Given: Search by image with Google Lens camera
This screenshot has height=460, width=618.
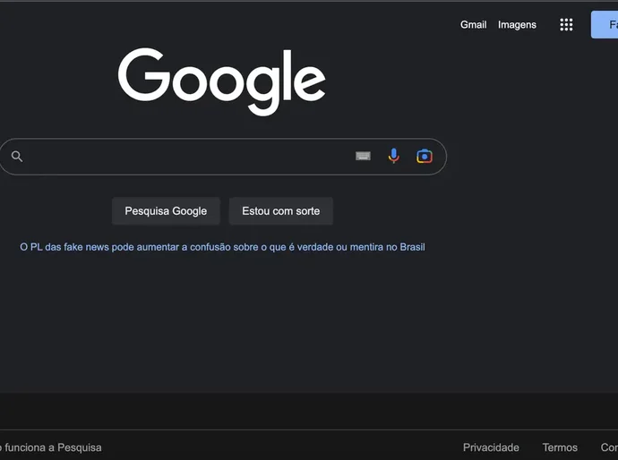Looking at the screenshot, I should click(x=425, y=157).
